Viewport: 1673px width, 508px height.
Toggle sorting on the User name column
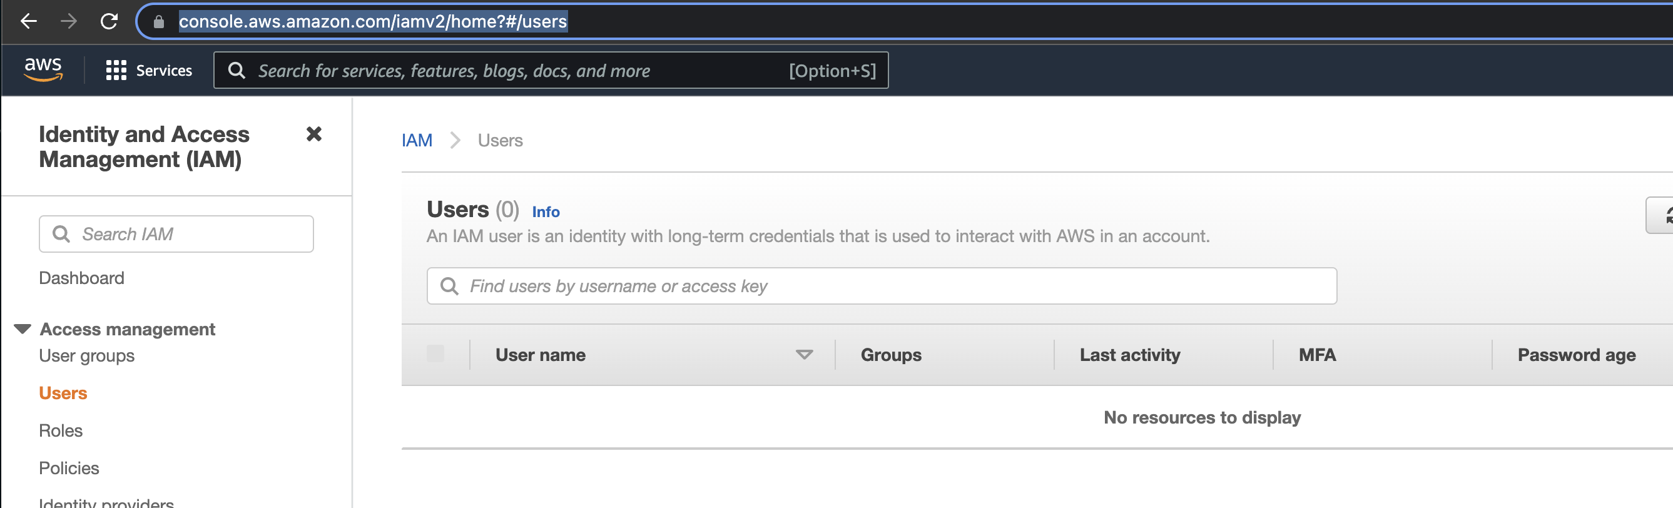coord(804,355)
